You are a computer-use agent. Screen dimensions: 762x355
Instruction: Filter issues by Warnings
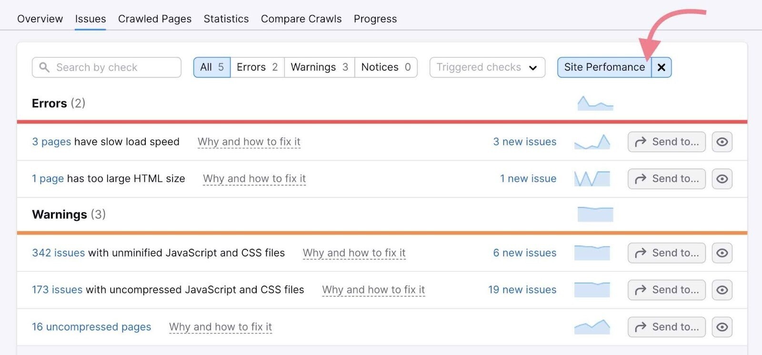(319, 67)
